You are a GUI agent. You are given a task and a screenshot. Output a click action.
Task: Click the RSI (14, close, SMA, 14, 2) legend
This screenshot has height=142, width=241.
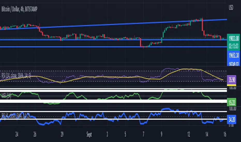pyautogui.click(x=16, y=76)
